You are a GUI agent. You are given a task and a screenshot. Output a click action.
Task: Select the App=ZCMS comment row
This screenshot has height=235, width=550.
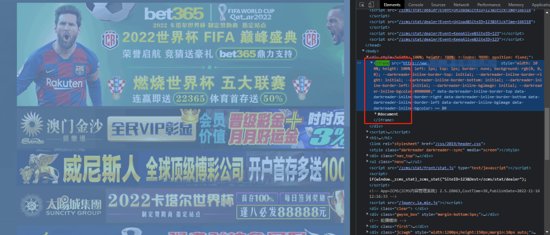(454, 194)
